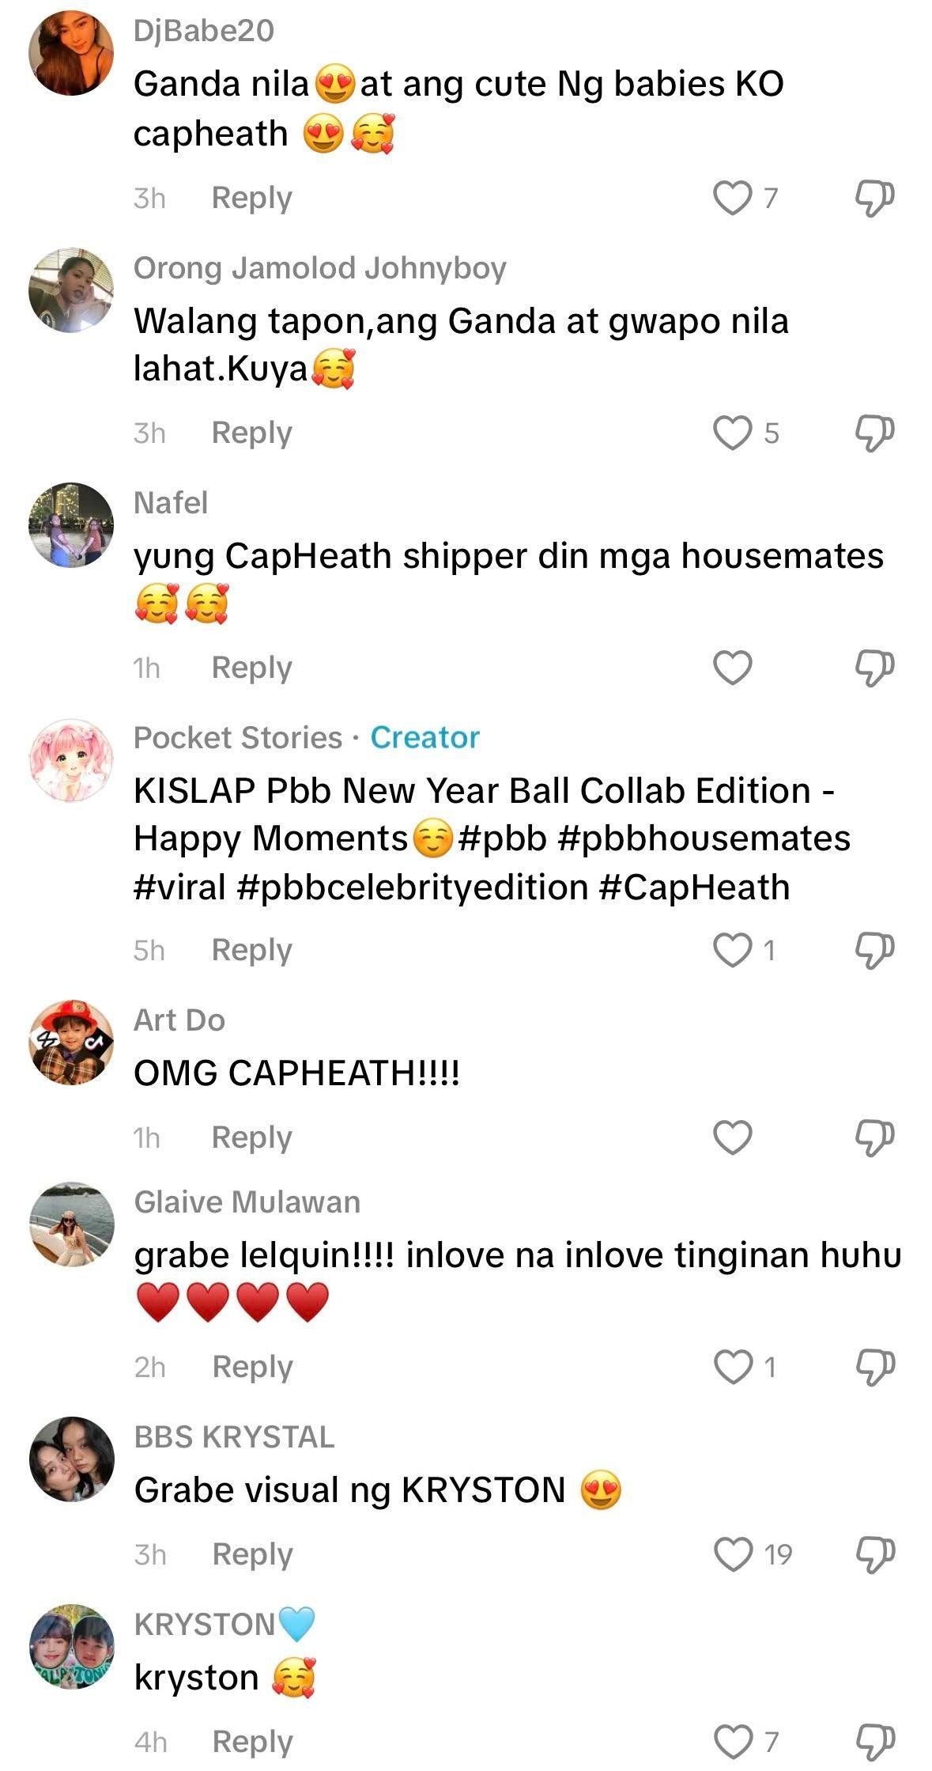Dislike DjBabe20's comment
The image size is (932, 1771).
[874, 198]
